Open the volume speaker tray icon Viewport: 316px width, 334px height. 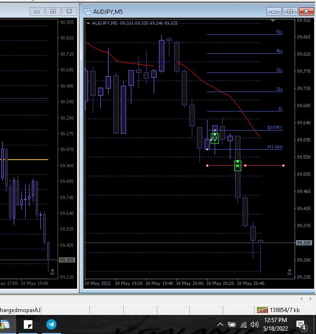(x=255, y=324)
